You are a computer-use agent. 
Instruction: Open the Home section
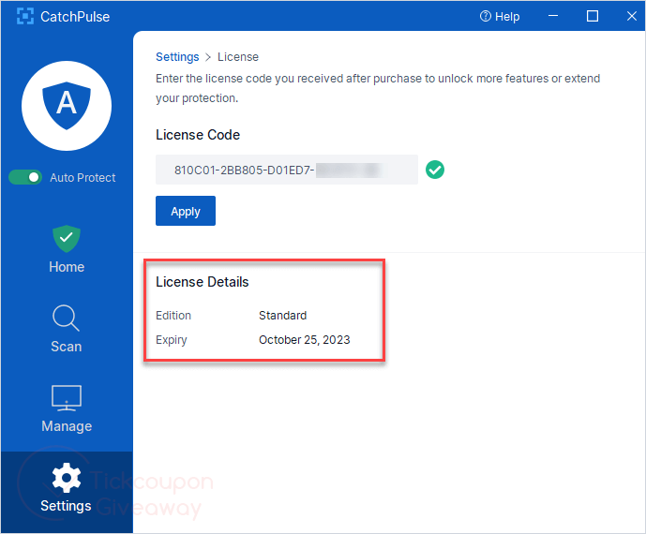[x=67, y=249]
